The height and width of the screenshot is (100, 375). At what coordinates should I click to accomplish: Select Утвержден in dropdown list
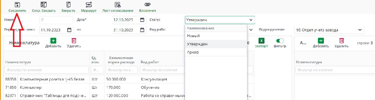click(216, 44)
